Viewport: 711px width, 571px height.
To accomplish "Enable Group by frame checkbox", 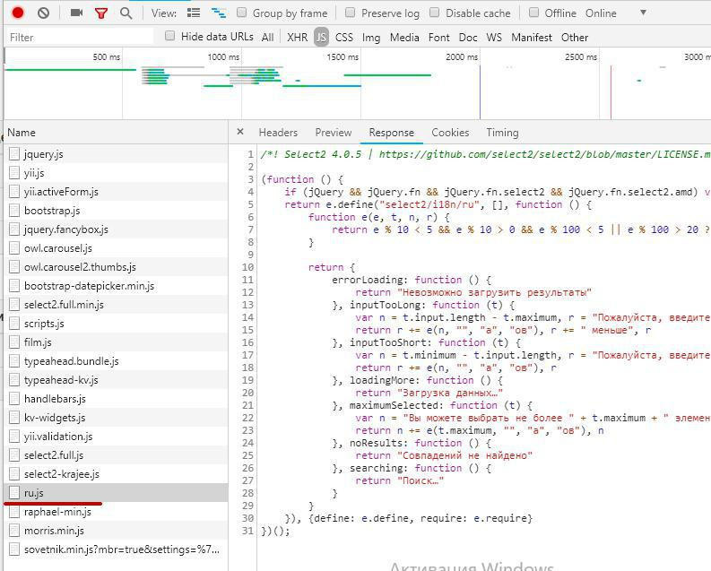I will 242,13.
